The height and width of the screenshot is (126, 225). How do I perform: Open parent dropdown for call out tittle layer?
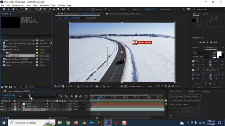[79, 106]
